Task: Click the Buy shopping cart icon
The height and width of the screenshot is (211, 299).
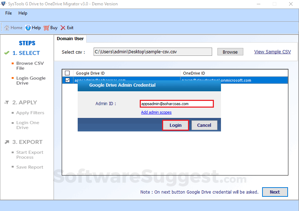Action: coord(46,28)
